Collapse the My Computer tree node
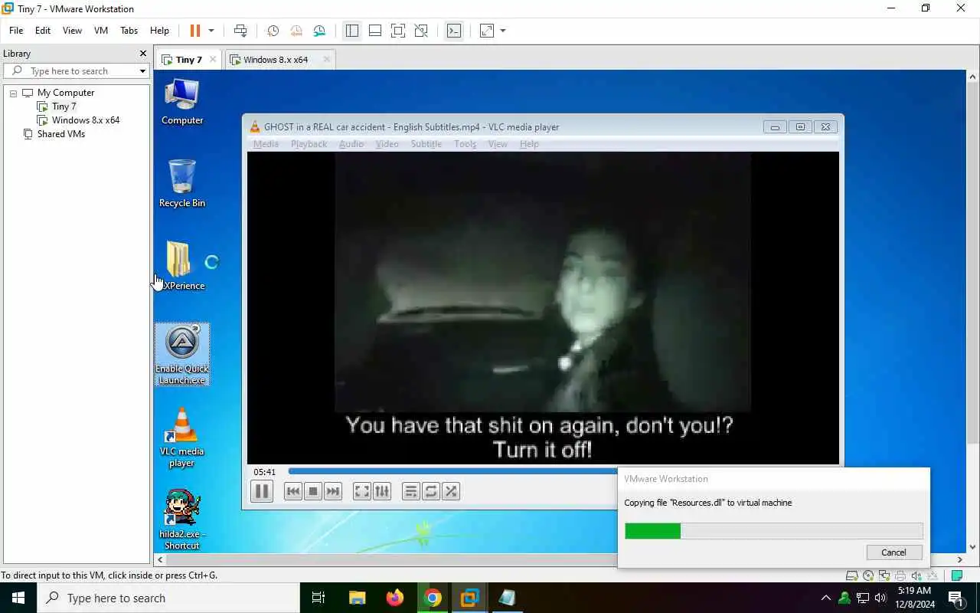Viewport: 980px width, 613px height. [13, 93]
